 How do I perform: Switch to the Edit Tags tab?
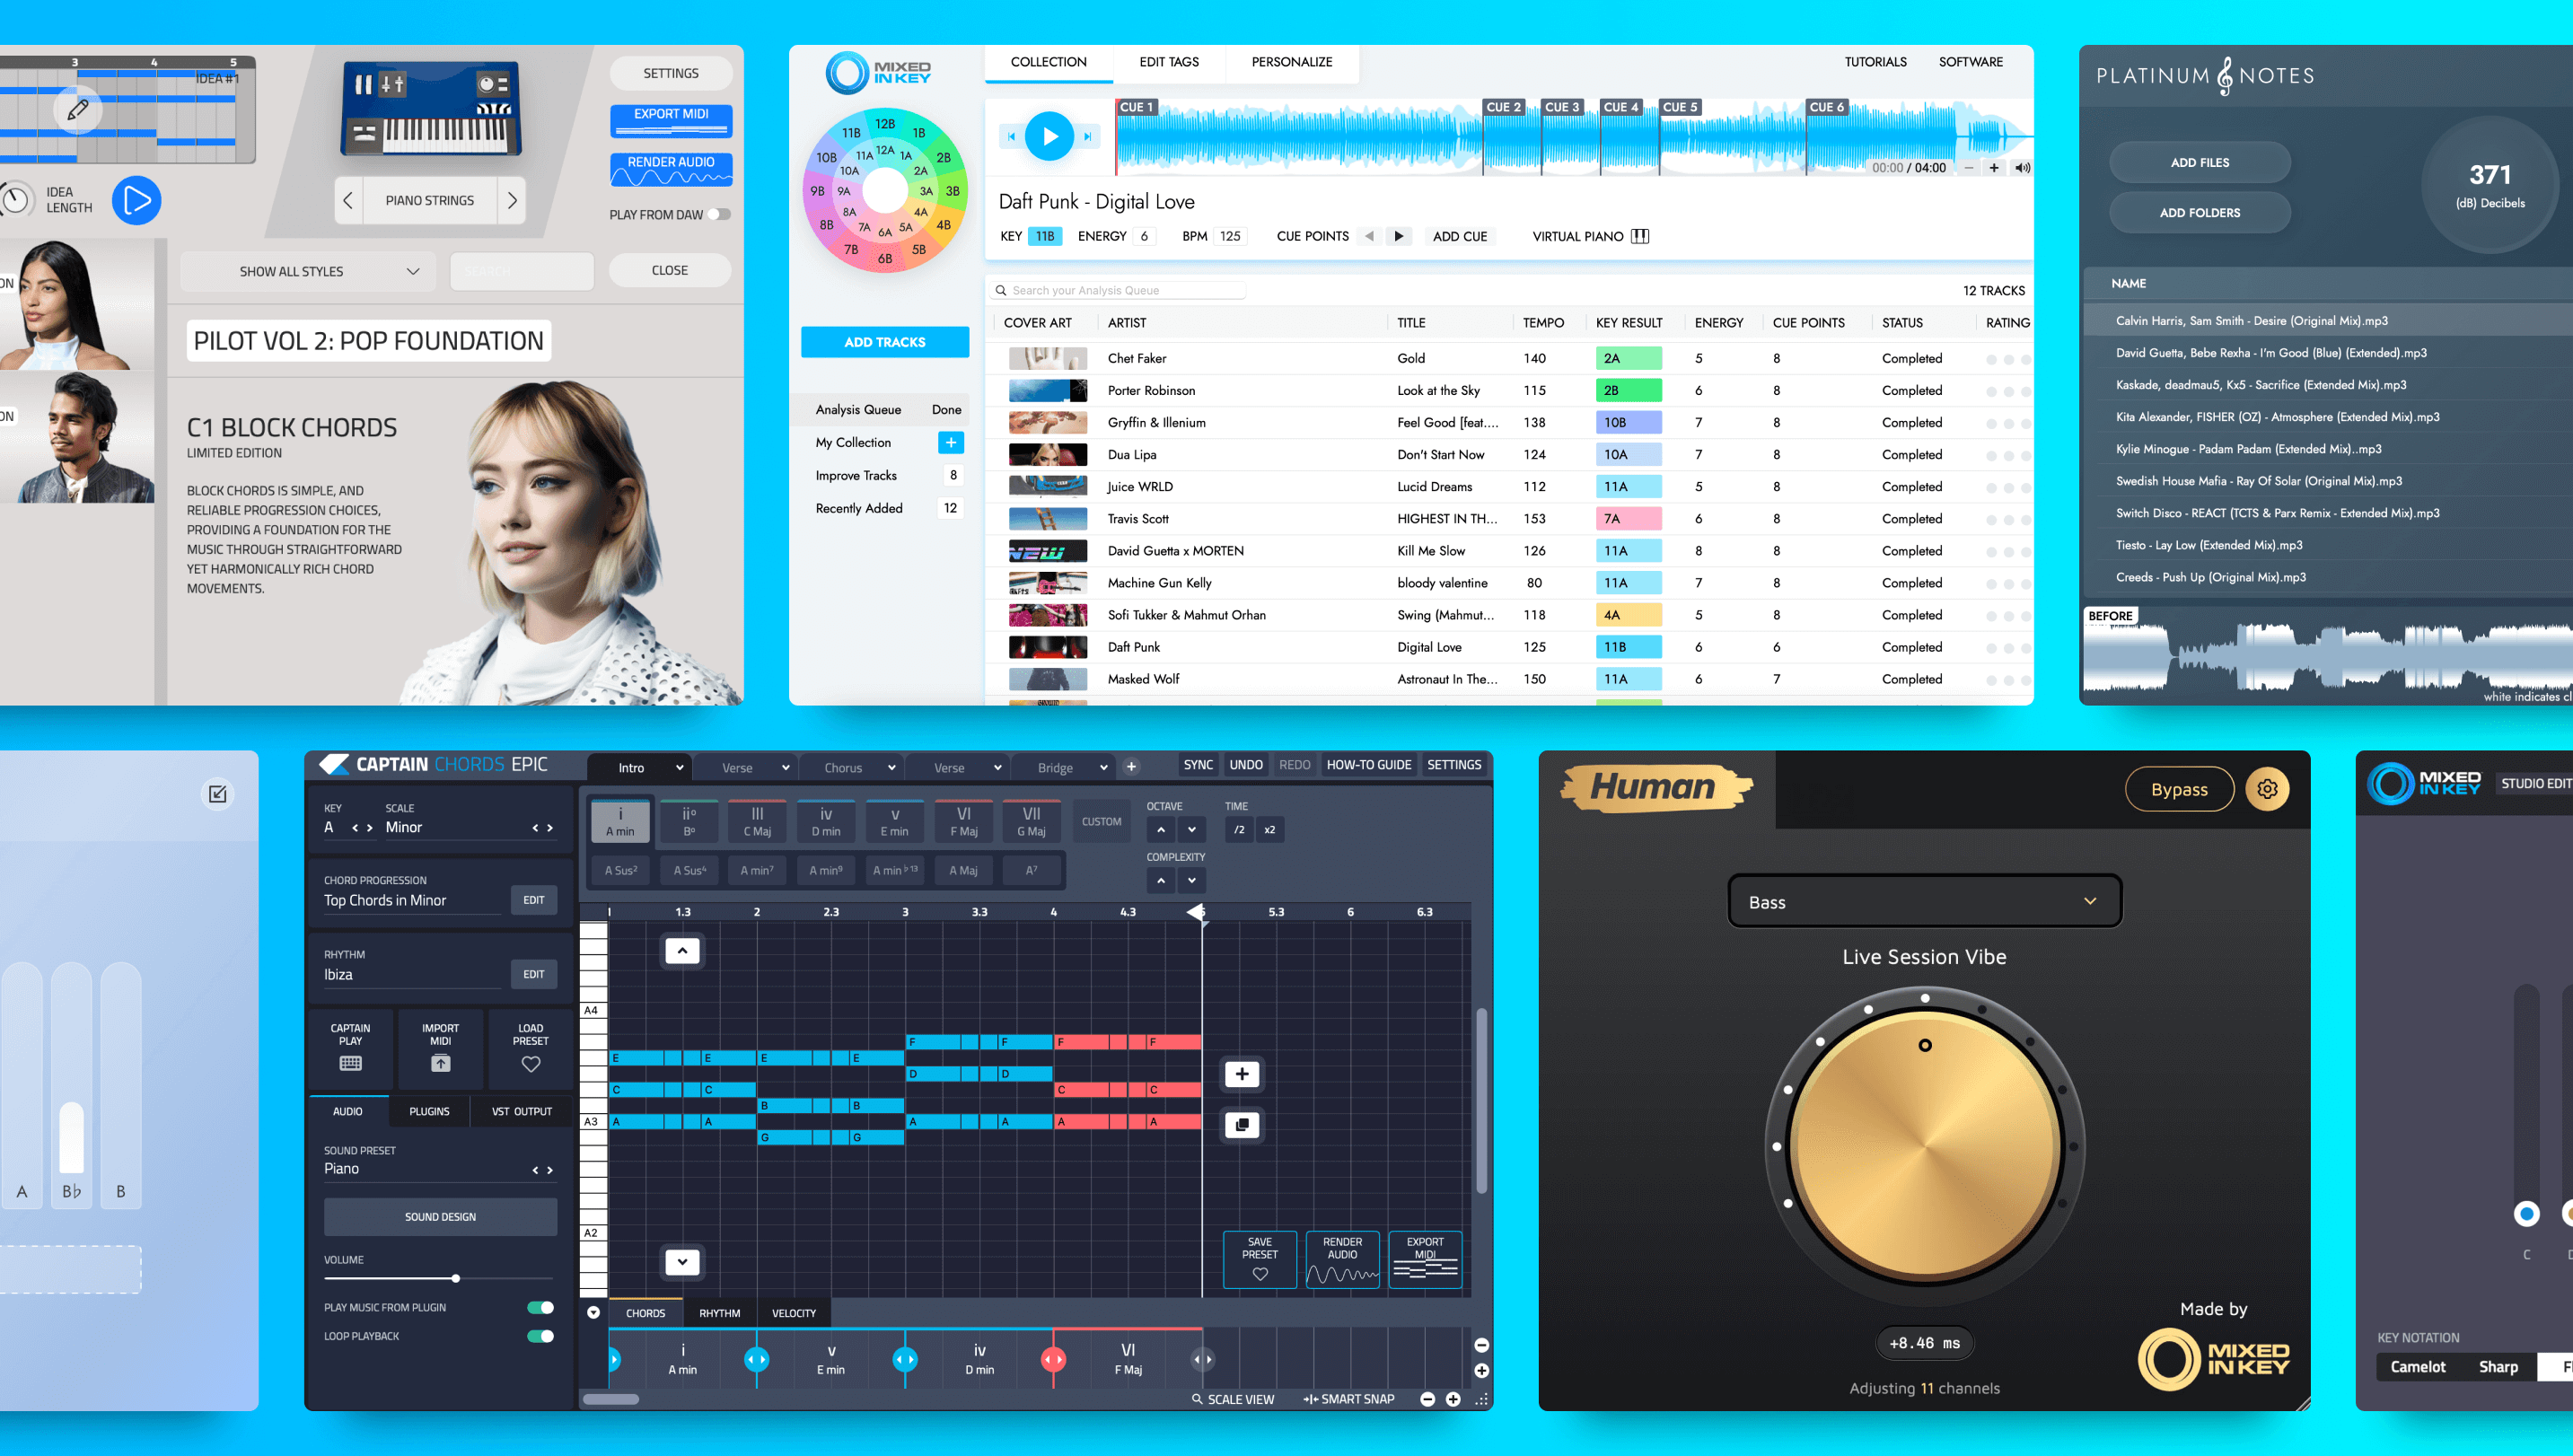[1168, 62]
